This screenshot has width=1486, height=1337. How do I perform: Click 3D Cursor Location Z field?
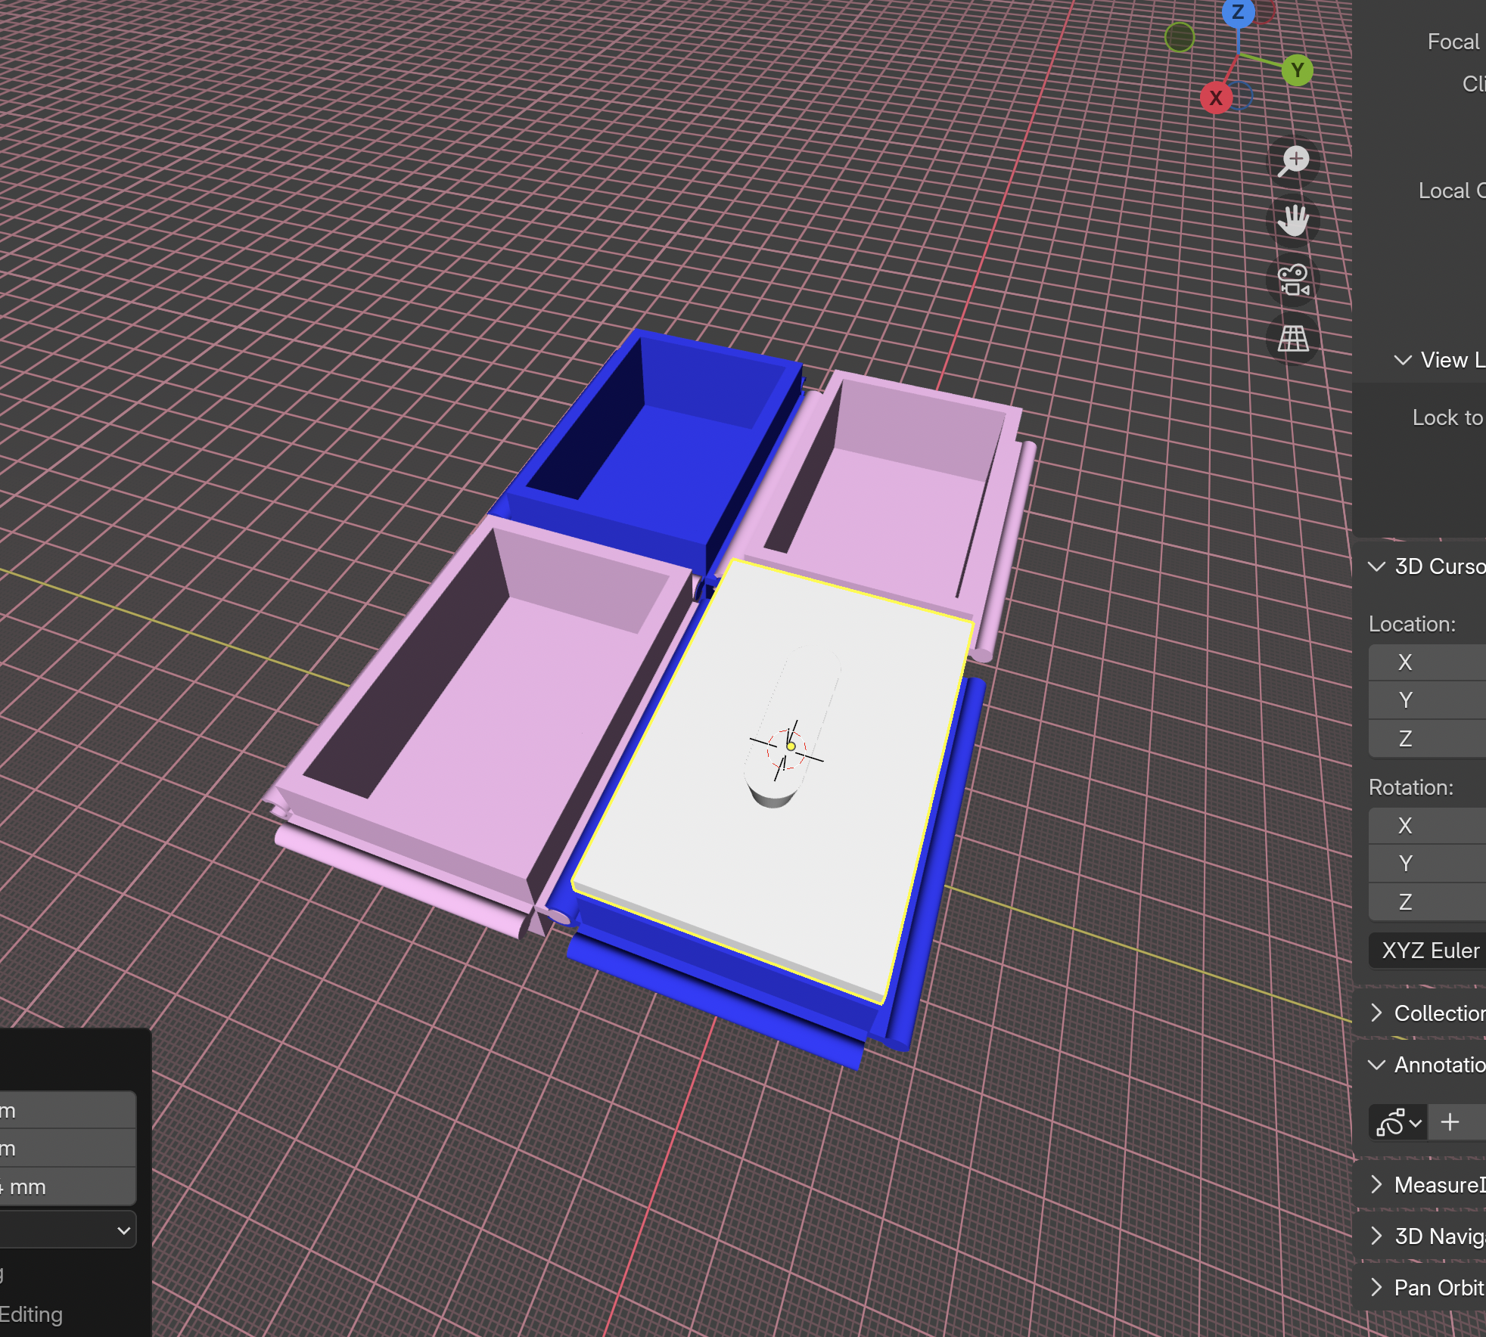[1427, 739]
